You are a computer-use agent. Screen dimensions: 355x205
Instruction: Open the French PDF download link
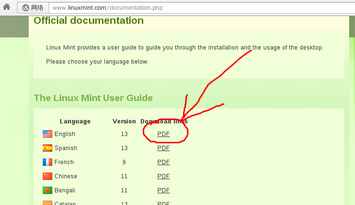[x=164, y=162]
